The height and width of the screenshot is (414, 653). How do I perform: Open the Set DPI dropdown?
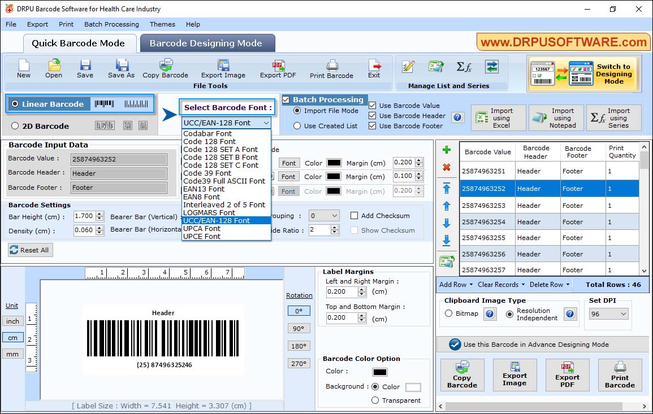click(x=608, y=313)
